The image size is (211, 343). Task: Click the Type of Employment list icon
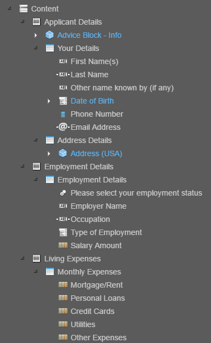click(63, 232)
